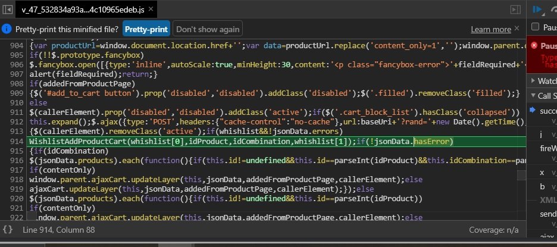The height and width of the screenshot is (247, 557).
Task: Click 'if(idCombination)' text on line 915
Action: click(x=69, y=151)
